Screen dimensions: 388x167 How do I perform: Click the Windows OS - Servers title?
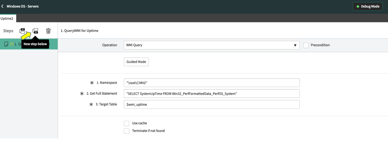tap(23, 6)
